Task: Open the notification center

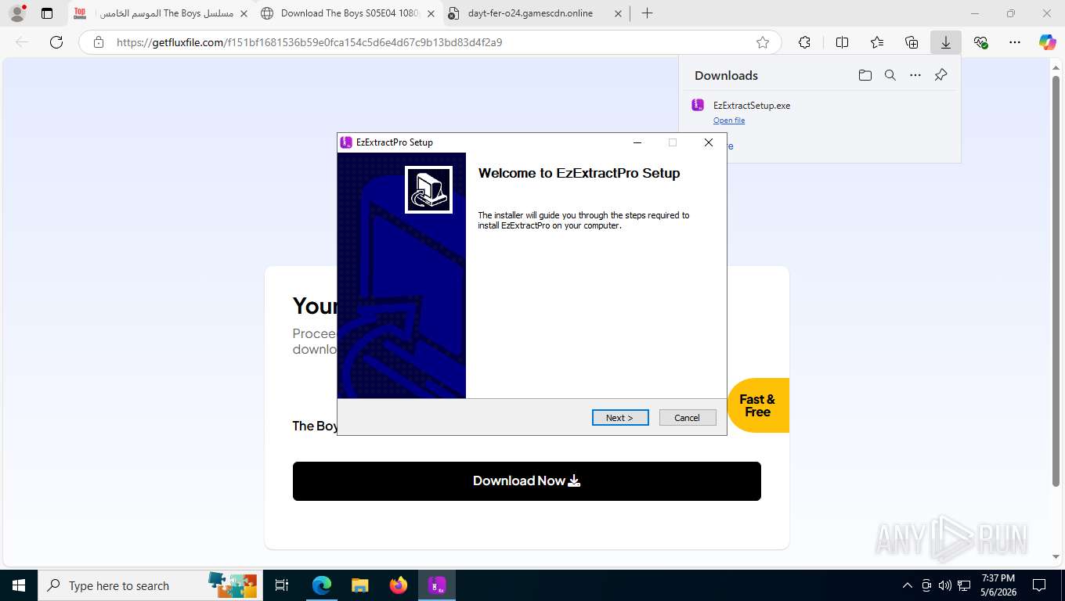Action: (x=1039, y=585)
